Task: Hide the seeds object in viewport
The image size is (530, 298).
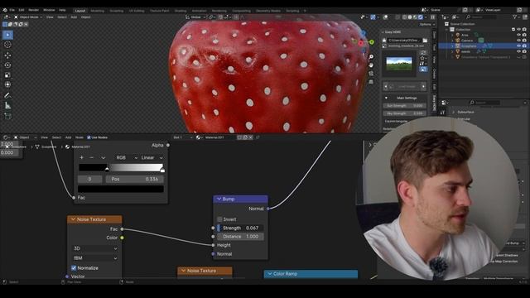Action: (x=519, y=51)
